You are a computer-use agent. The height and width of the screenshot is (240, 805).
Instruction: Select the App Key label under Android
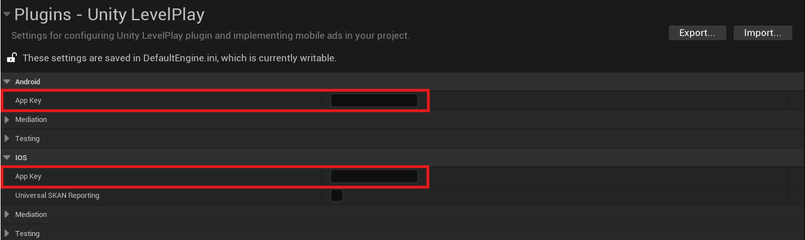tap(28, 101)
